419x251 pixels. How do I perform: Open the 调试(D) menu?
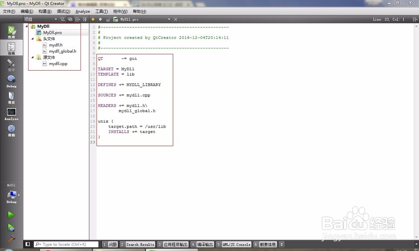pos(63,11)
